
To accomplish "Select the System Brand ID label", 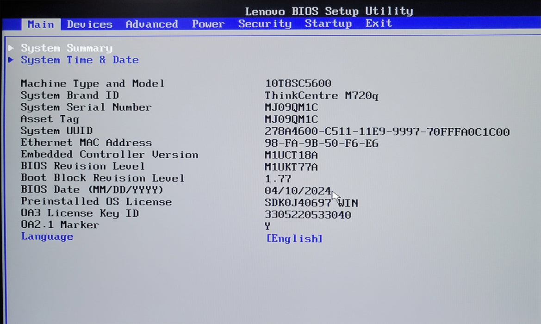I will tap(70, 95).
